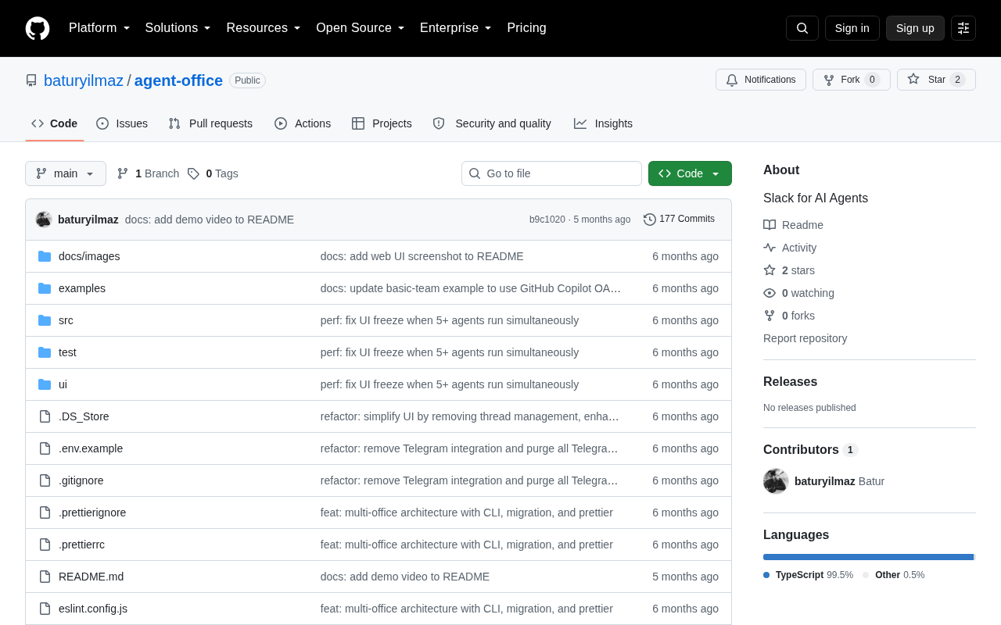Click the watching eye icon
Image resolution: width=1001 pixels, height=625 pixels.
click(770, 293)
